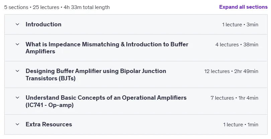Toggle chevron next to Understand Basic Concepts
This screenshot has width=271, height=139.
[x=17, y=98]
